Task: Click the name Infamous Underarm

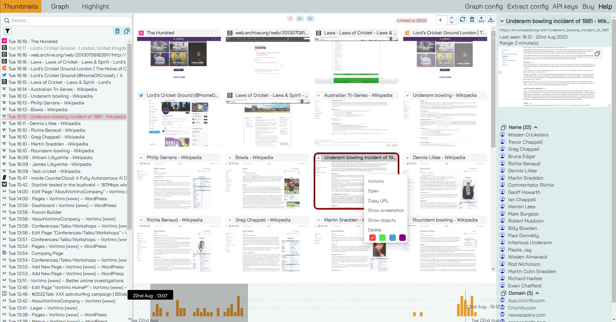Action: [x=530, y=243]
